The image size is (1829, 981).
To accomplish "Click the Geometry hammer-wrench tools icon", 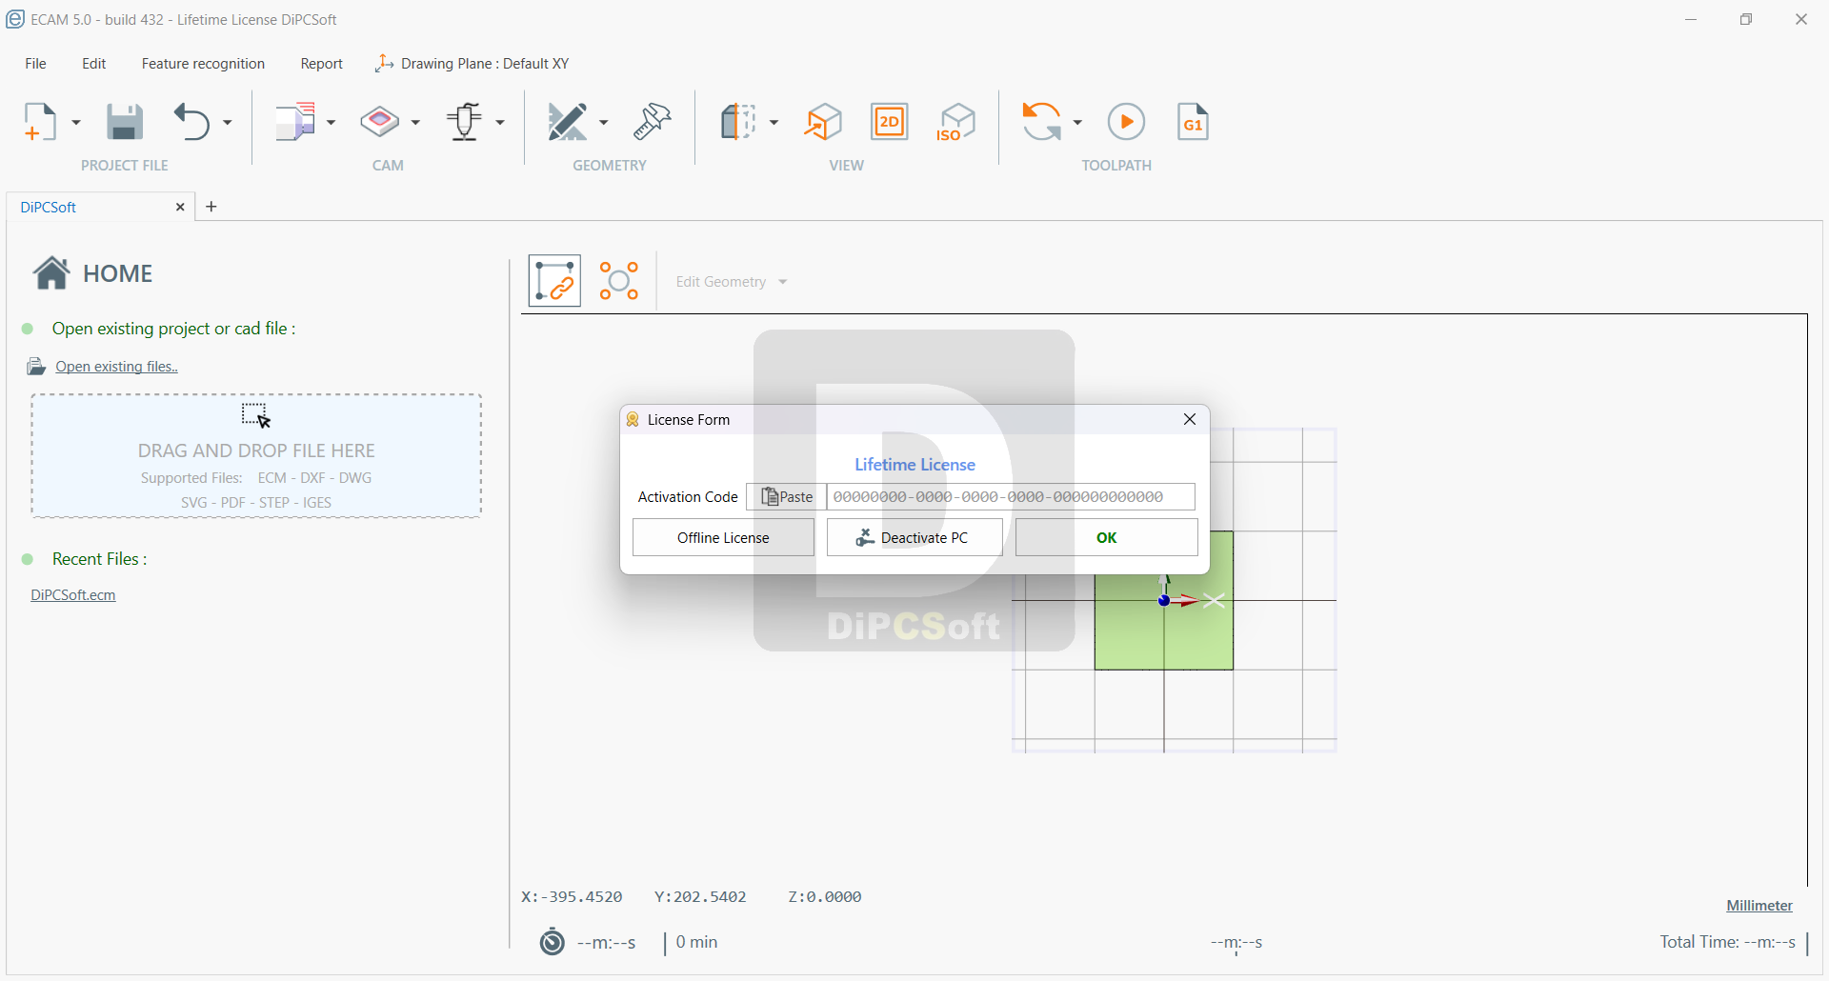I will pyautogui.click(x=653, y=122).
